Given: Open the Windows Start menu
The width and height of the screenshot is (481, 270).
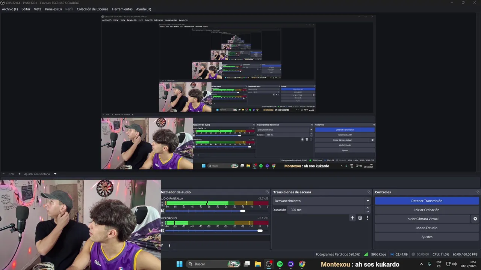Looking at the screenshot, I should 179,264.
